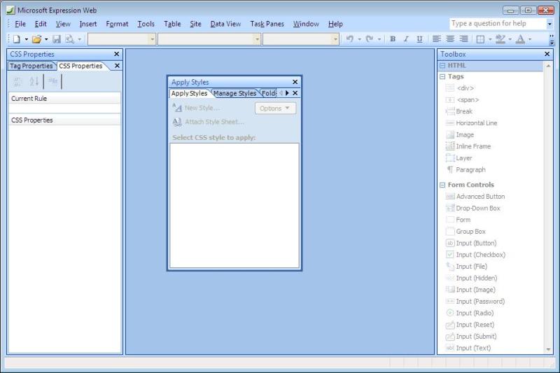Collapse the Form Controls group
Viewport: 560px width, 373px height.
[x=442, y=185]
